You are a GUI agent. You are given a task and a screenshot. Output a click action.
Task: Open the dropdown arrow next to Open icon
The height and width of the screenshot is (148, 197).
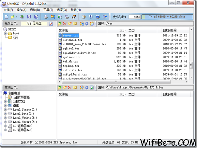(x=16, y=17)
